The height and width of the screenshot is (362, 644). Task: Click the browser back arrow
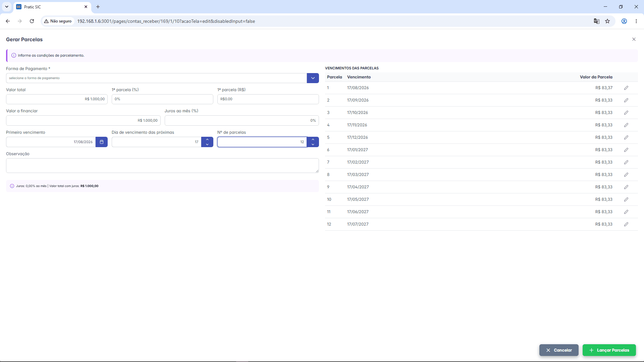[x=8, y=21]
